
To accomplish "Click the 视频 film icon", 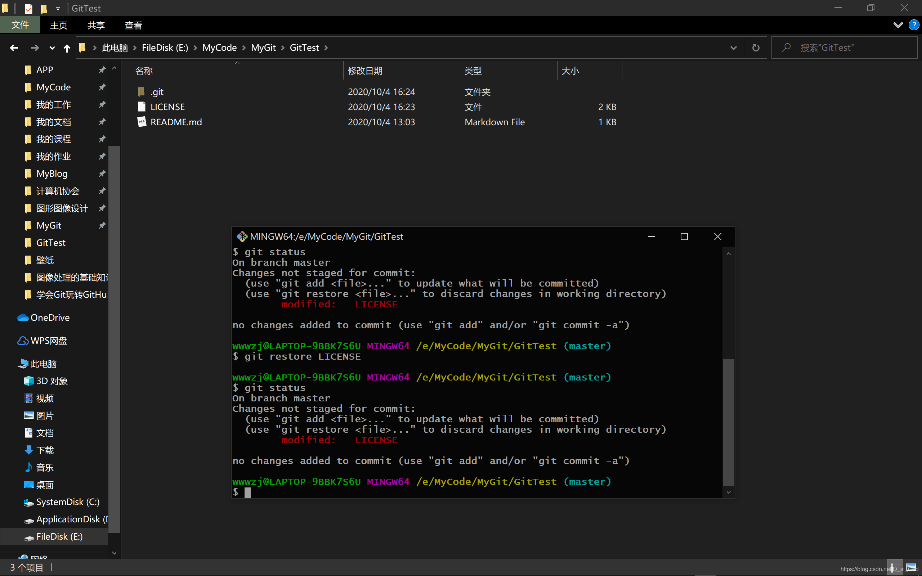I will (28, 398).
